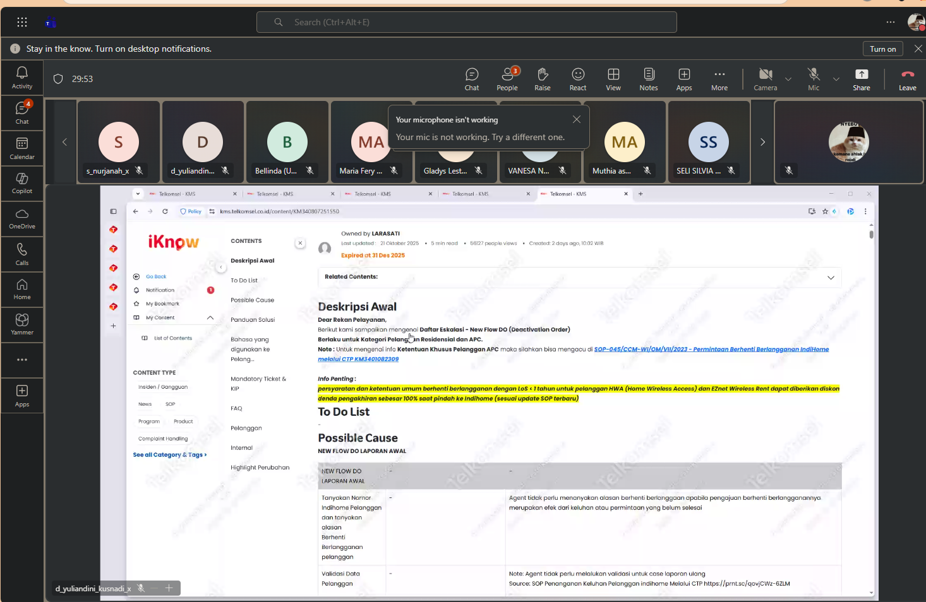Jump to Possible Cause section
926x602 pixels.
(x=252, y=300)
